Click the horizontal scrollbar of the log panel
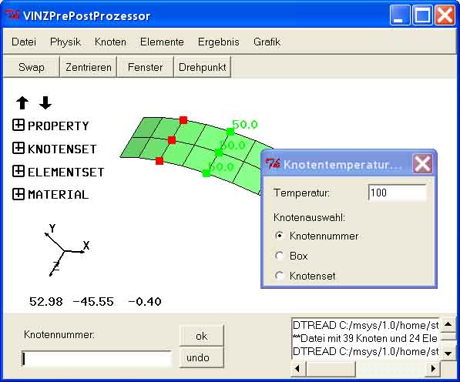 click(365, 368)
